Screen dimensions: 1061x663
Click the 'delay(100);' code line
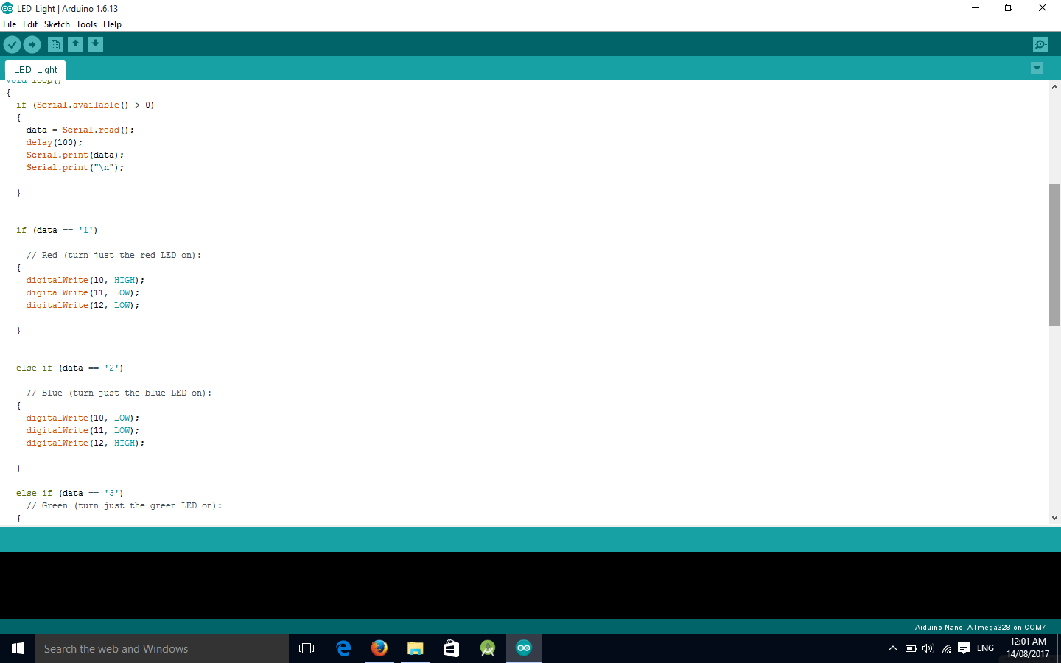click(x=55, y=142)
